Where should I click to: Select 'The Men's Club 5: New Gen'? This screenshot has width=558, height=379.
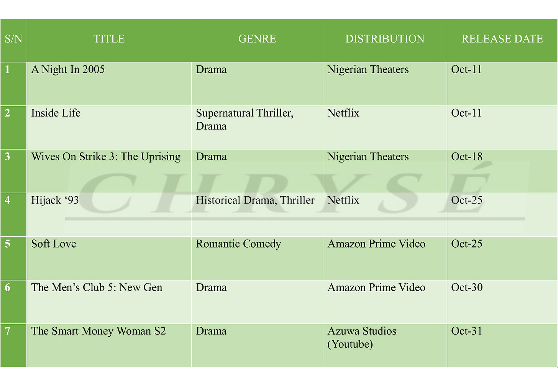point(97,287)
